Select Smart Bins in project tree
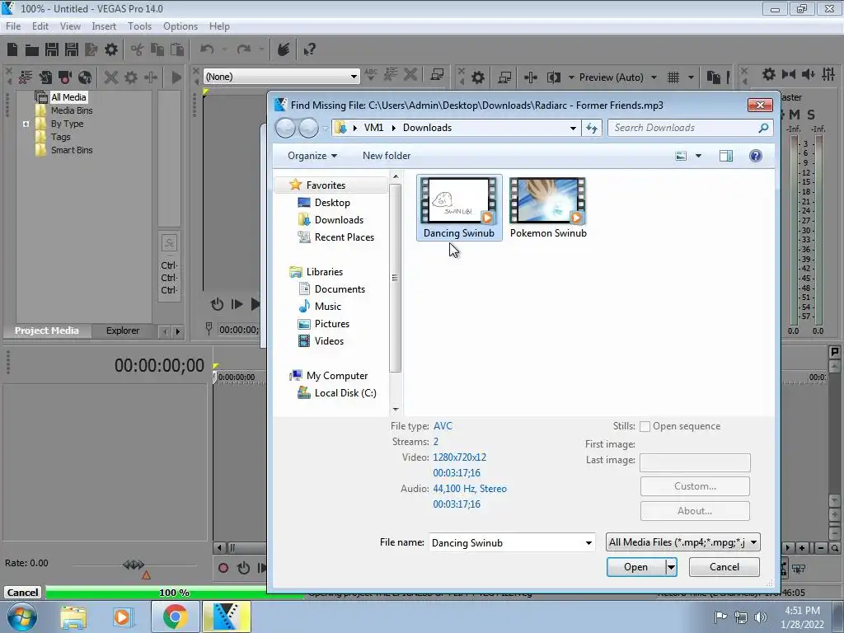844x633 pixels. [x=72, y=151]
